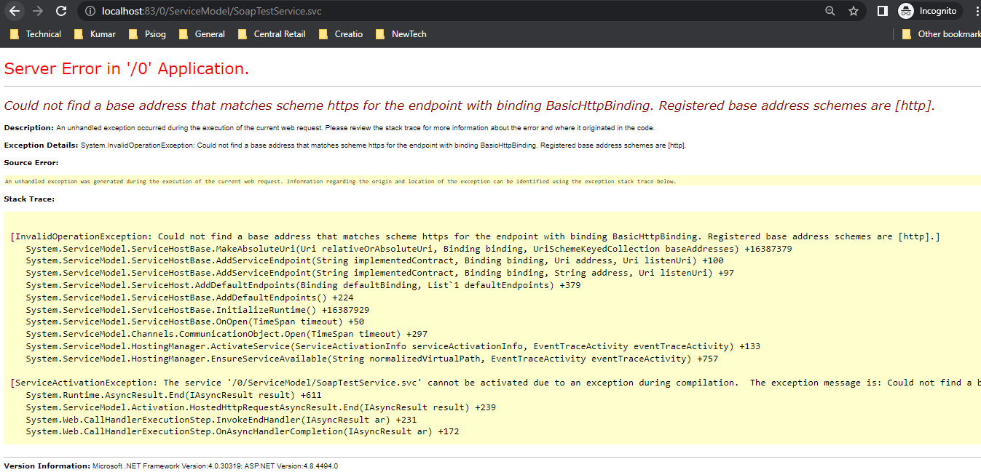Open the Technical bookmarks folder
The height and width of the screenshot is (475, 981).
[36, 34]
